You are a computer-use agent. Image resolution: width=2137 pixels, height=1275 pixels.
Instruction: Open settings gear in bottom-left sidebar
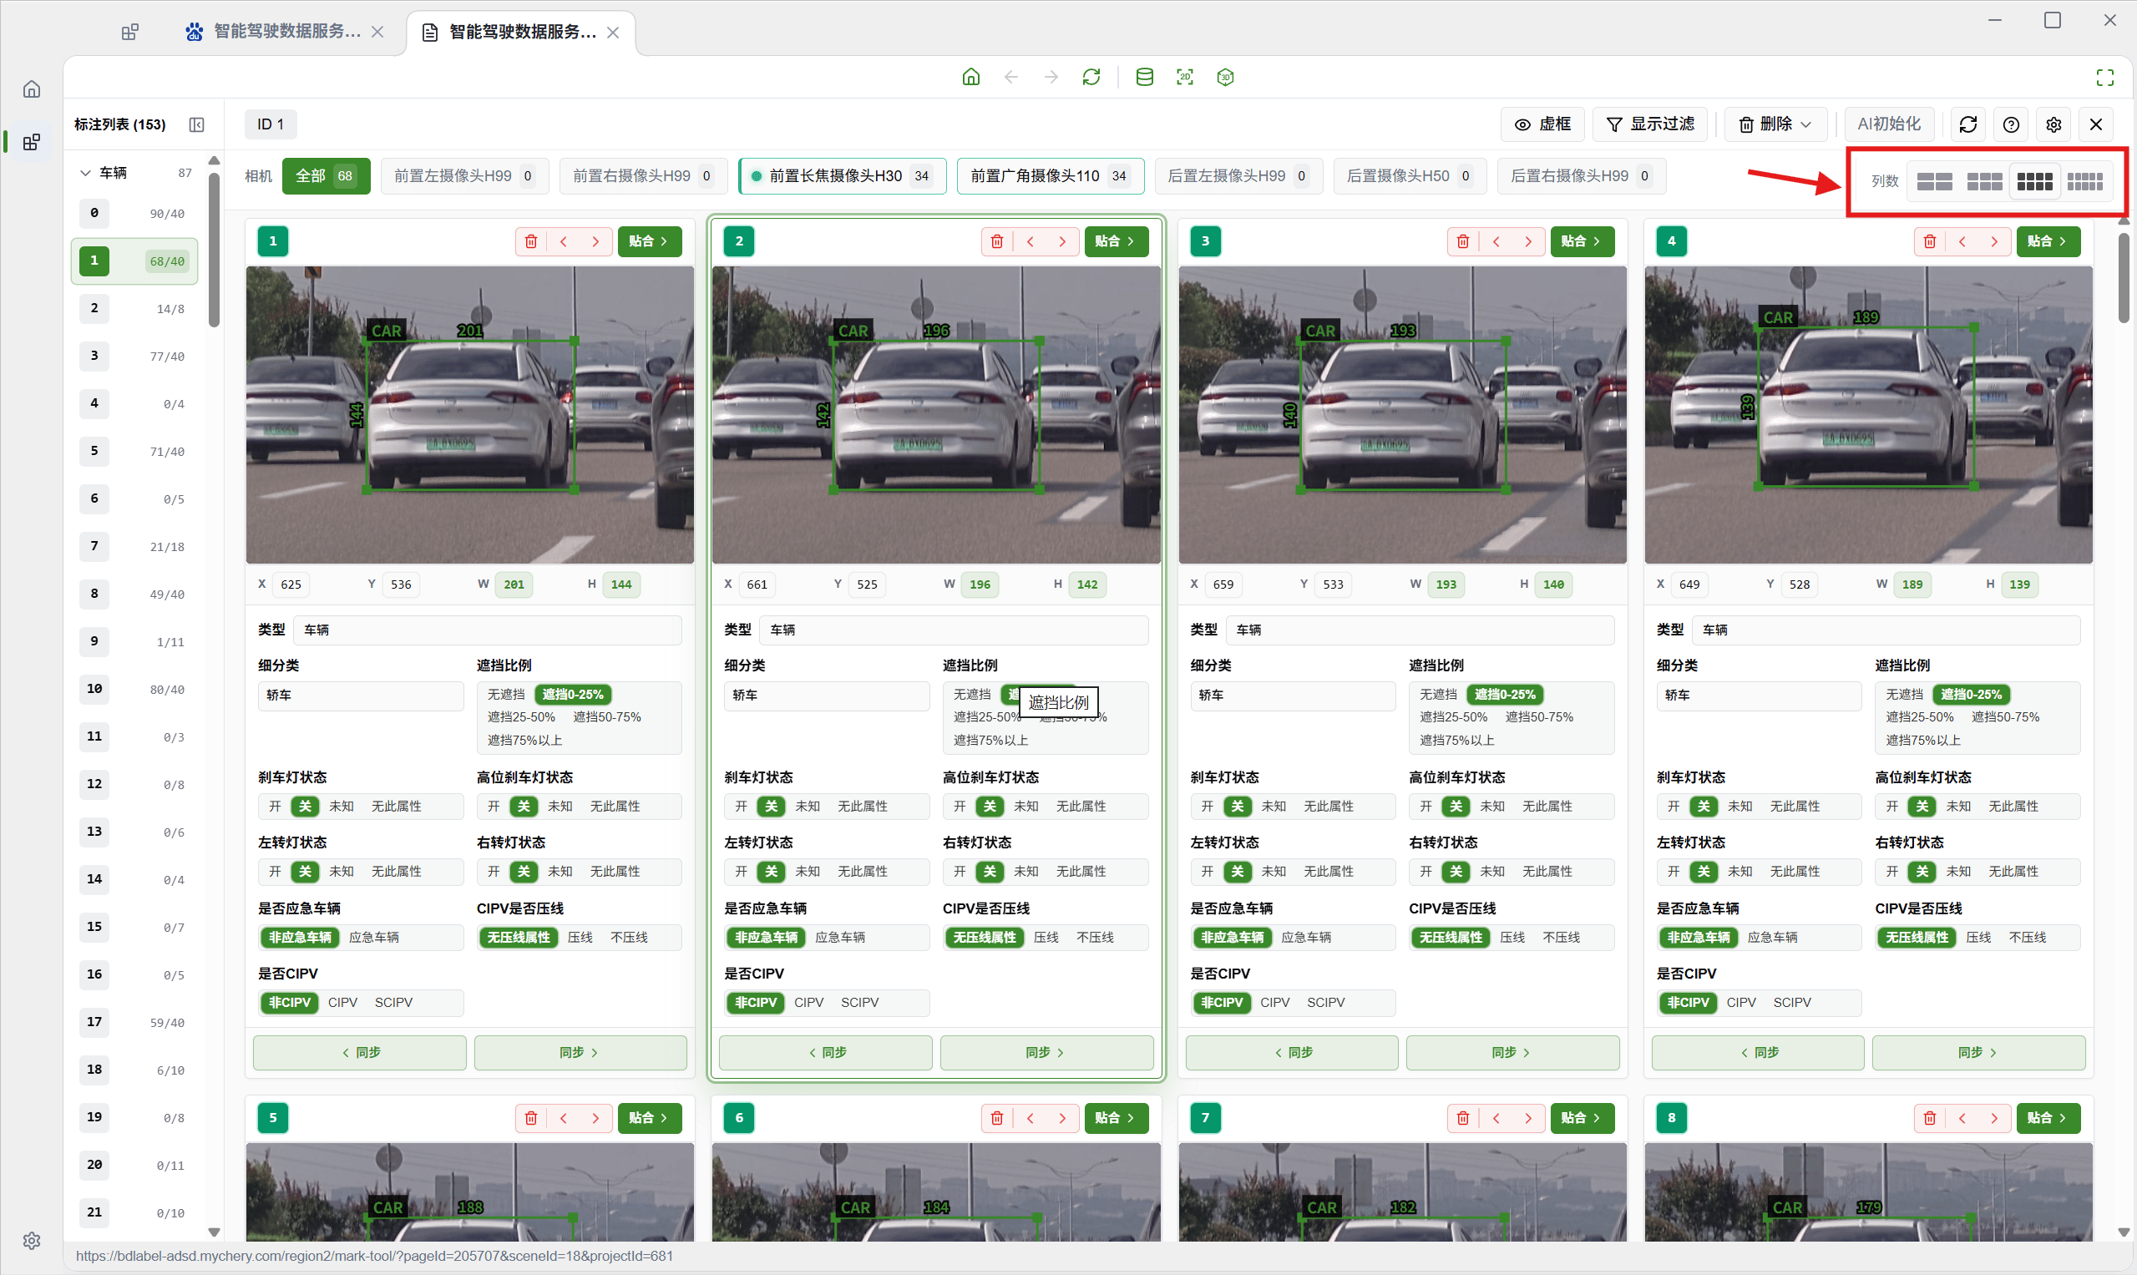32,1240
